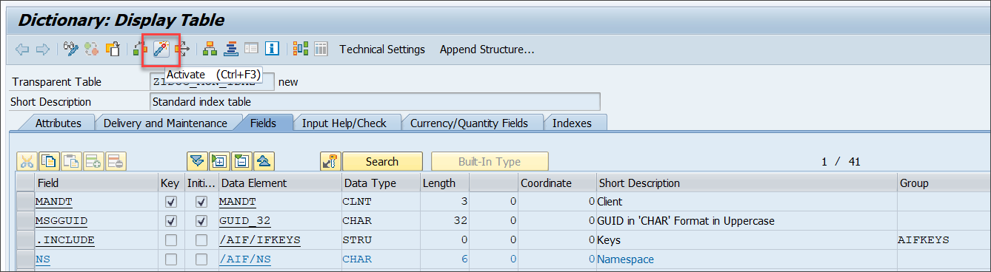Open the Other Object icon

pyautogui.click(x=113, y=50)
